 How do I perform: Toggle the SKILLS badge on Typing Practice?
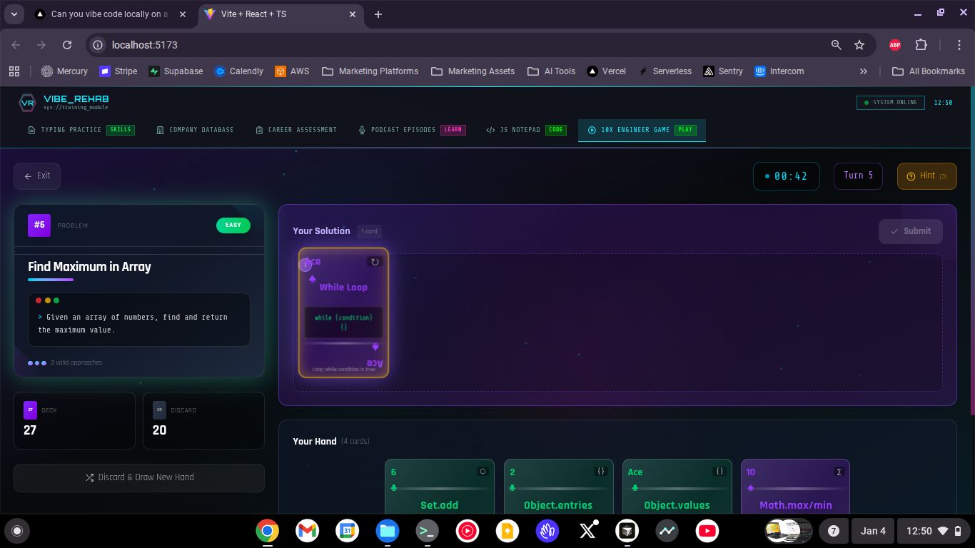pyautogui.click(x=121, y=130)
